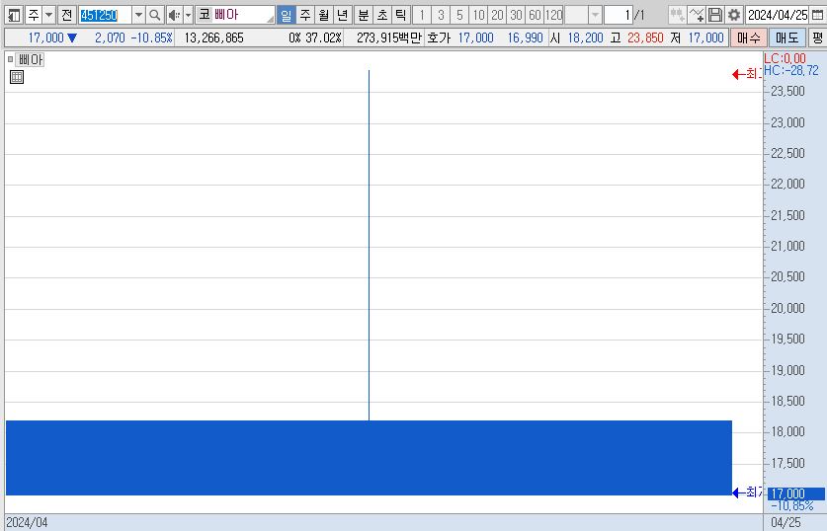Select the 월 monthly chart period

coord(323,15)
